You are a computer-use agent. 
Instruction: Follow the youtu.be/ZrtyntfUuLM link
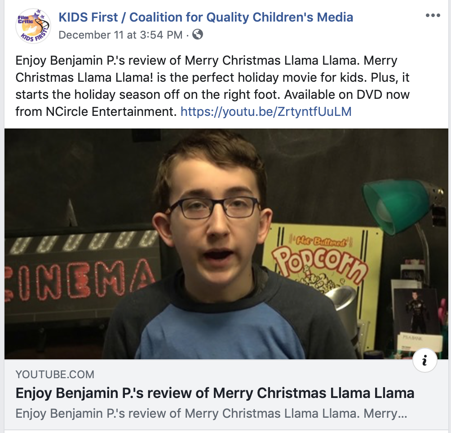coord(266,111)
